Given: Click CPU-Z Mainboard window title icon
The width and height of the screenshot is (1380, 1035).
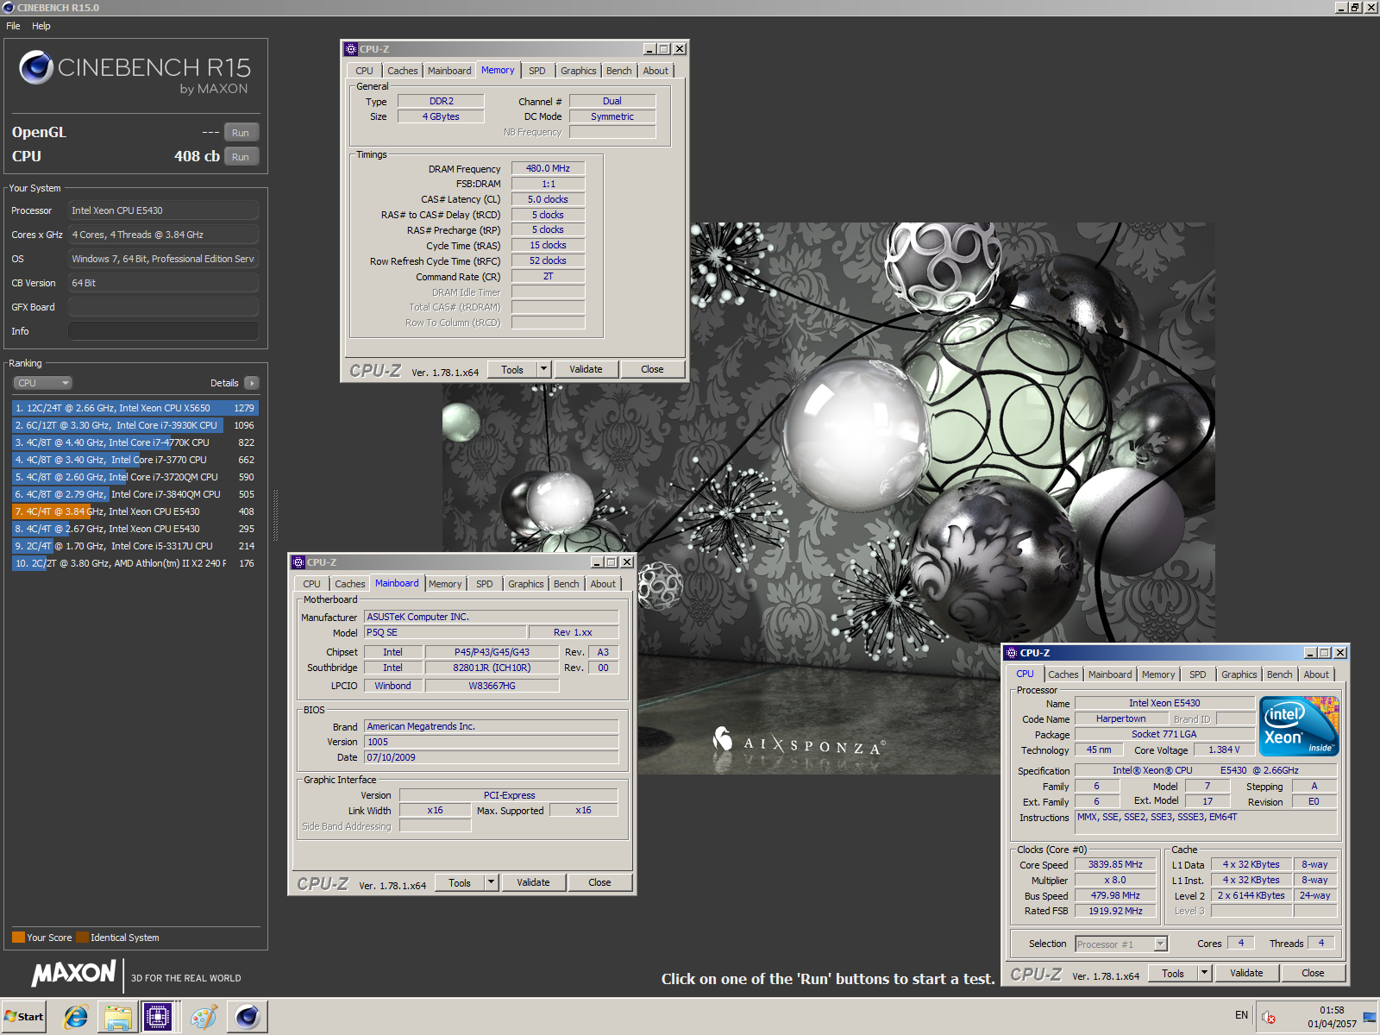Looking at the screenshot, I should [298, 562].
